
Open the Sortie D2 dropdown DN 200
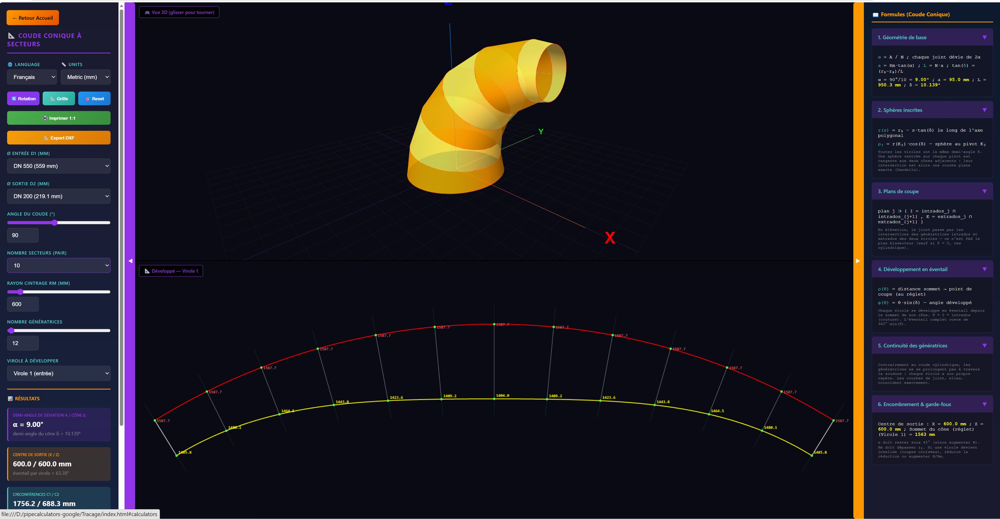tap(59, 196)
